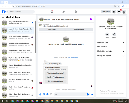Open conversation information purple icon
The image size is (129, 103).
(x=91, y=19)
